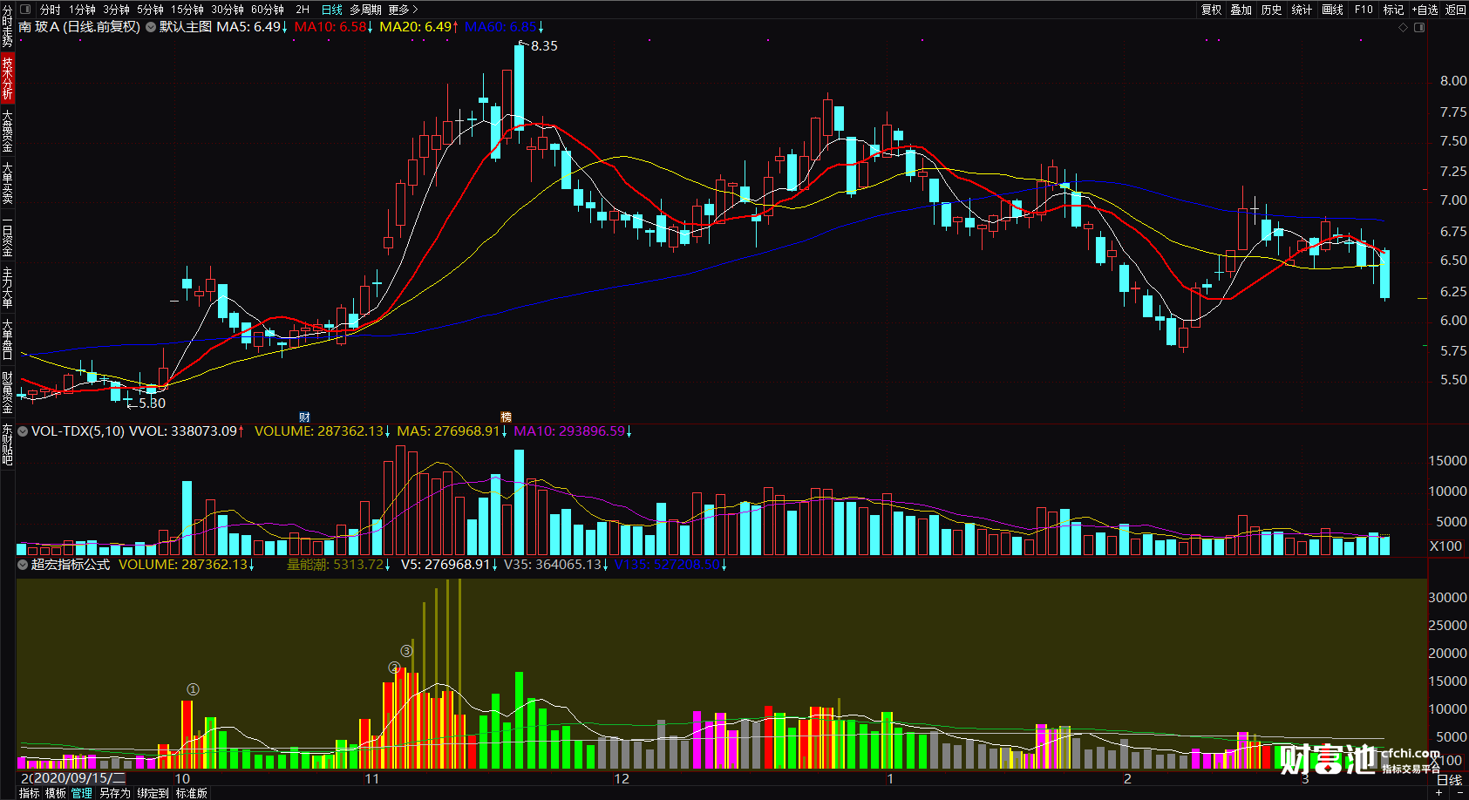Choose the 30分钟 chart period
This screenshot has height=800, width=1469.
point(228,10)
